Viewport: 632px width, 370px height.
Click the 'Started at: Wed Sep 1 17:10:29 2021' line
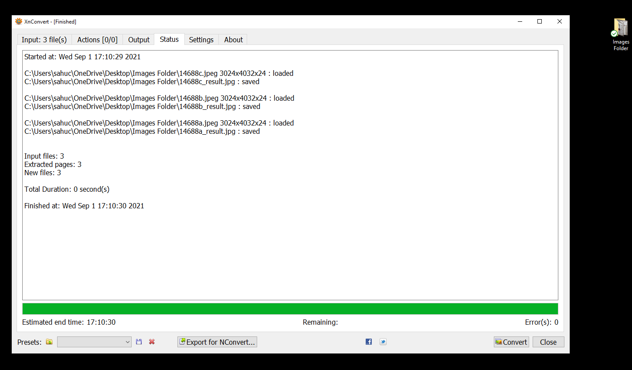[82, 57]
